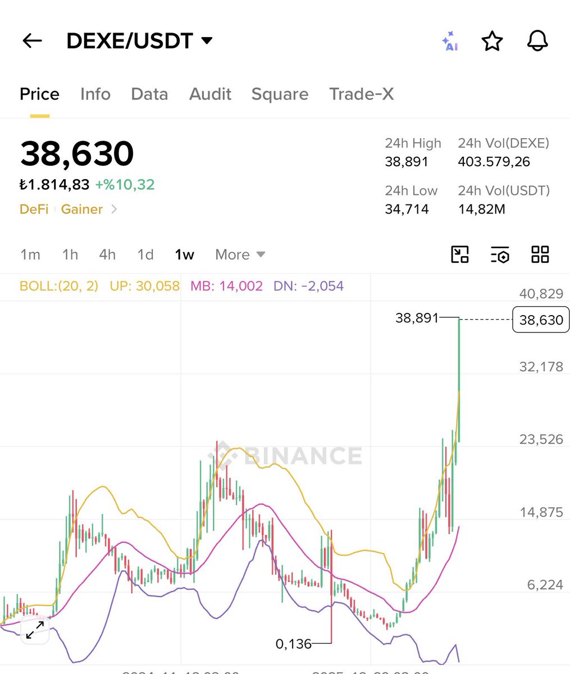Select the 1w timeframe
This screenshot has width=570, height=674.
(x=184, y=254)
